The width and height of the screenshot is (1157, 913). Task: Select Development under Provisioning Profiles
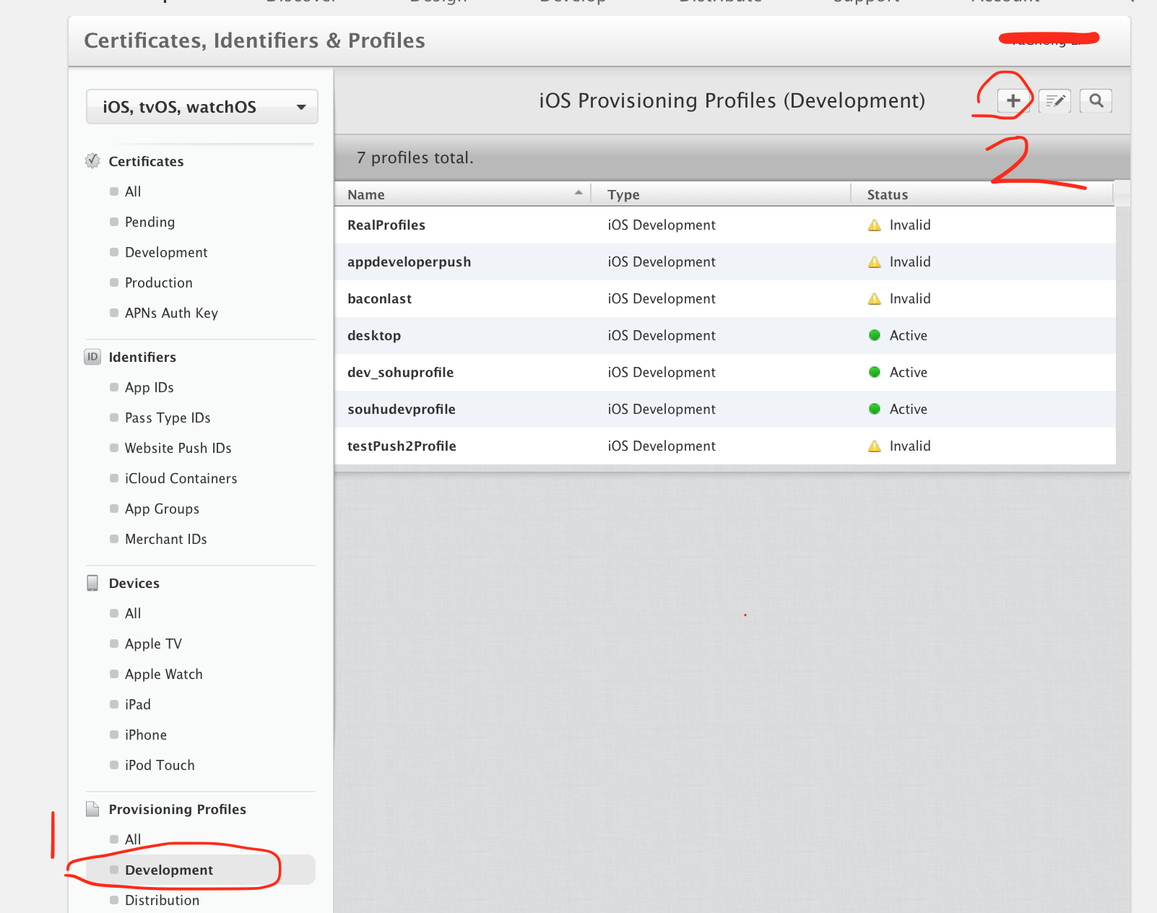169,870
